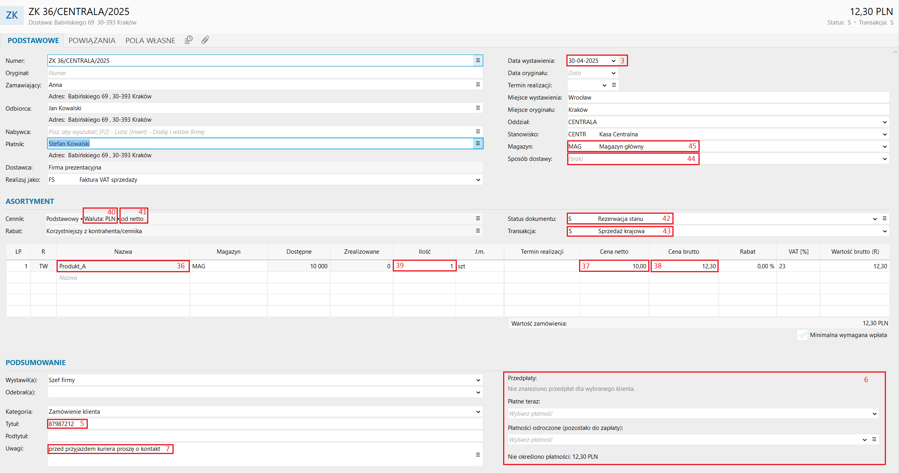Image resolution: width=899 pixels, height=473 pixels.
Task: Open the attachments paperclip tab
Action: (x=205, y=40)
